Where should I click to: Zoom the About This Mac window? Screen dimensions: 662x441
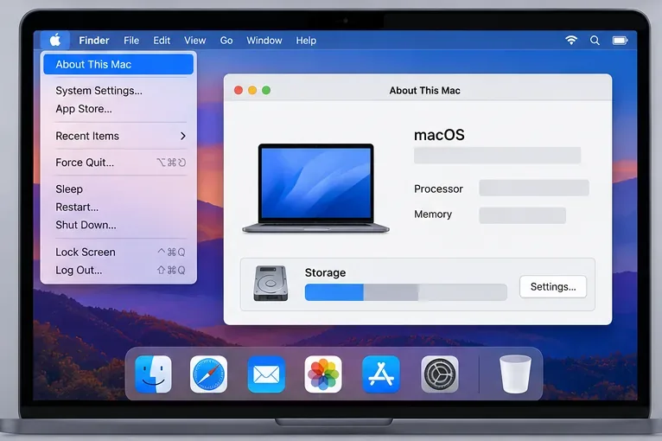pyautogui.click(x=266, y=91)
